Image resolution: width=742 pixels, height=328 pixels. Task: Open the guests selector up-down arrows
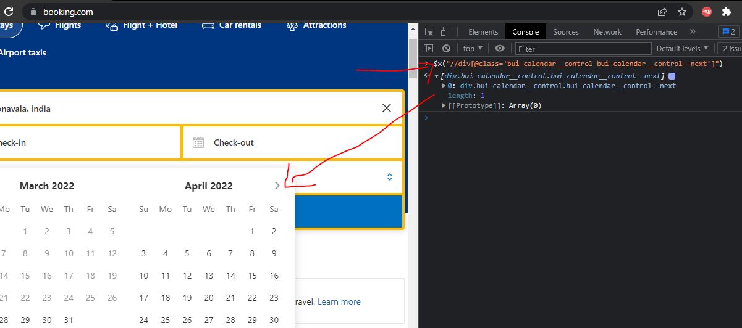coord(390,177)
